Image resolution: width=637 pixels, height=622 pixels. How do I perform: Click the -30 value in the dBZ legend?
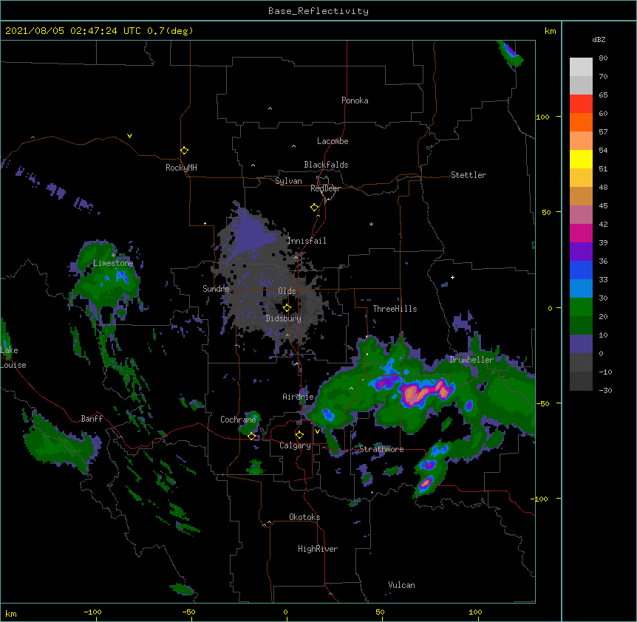605,390
